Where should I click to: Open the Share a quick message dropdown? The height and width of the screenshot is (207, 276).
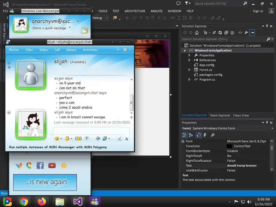pos(70,27)
